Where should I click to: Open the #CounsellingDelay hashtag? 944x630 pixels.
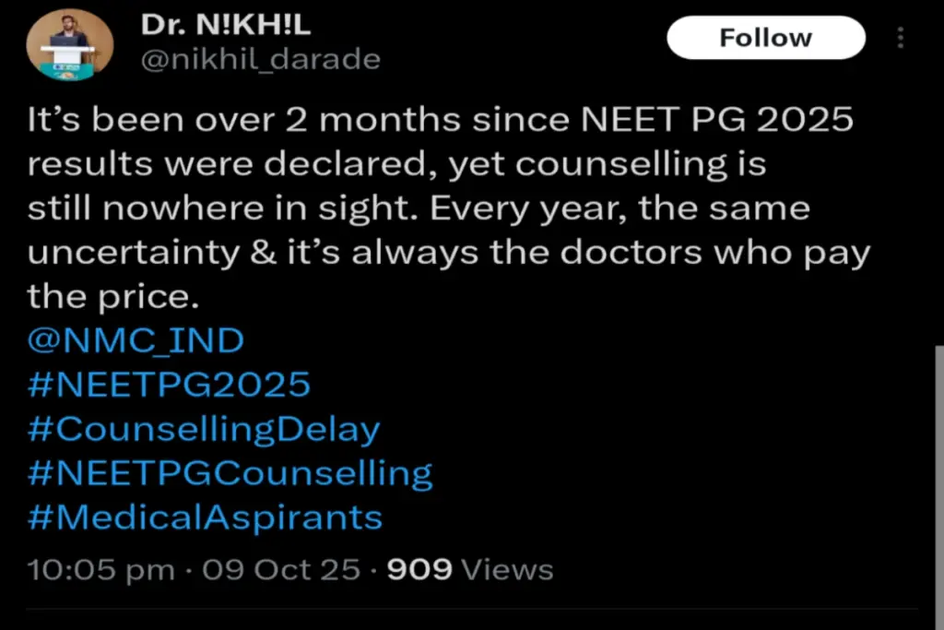point(204,429)
